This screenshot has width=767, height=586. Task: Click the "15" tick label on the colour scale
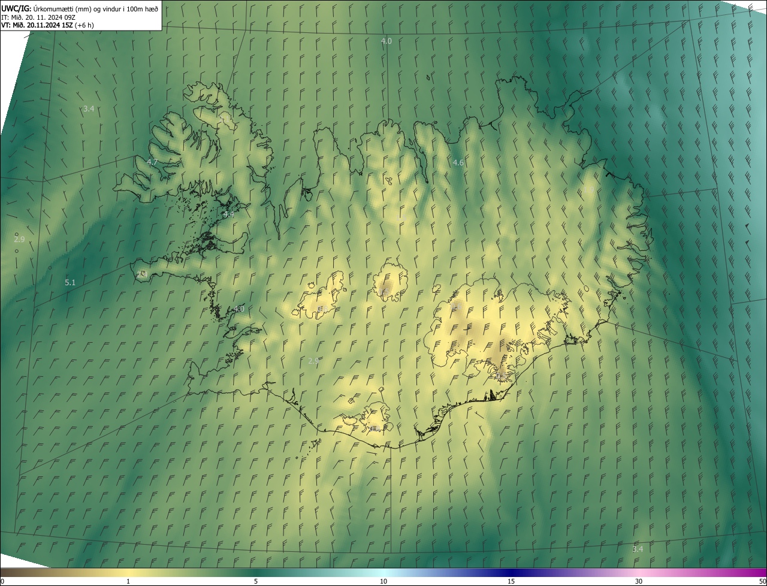coord(511,581)
